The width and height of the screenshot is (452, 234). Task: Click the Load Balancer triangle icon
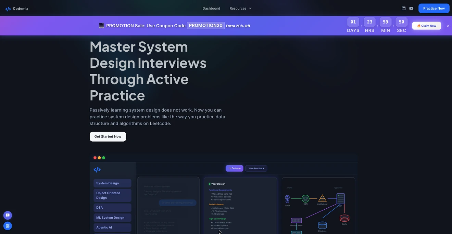coord(322,198)
